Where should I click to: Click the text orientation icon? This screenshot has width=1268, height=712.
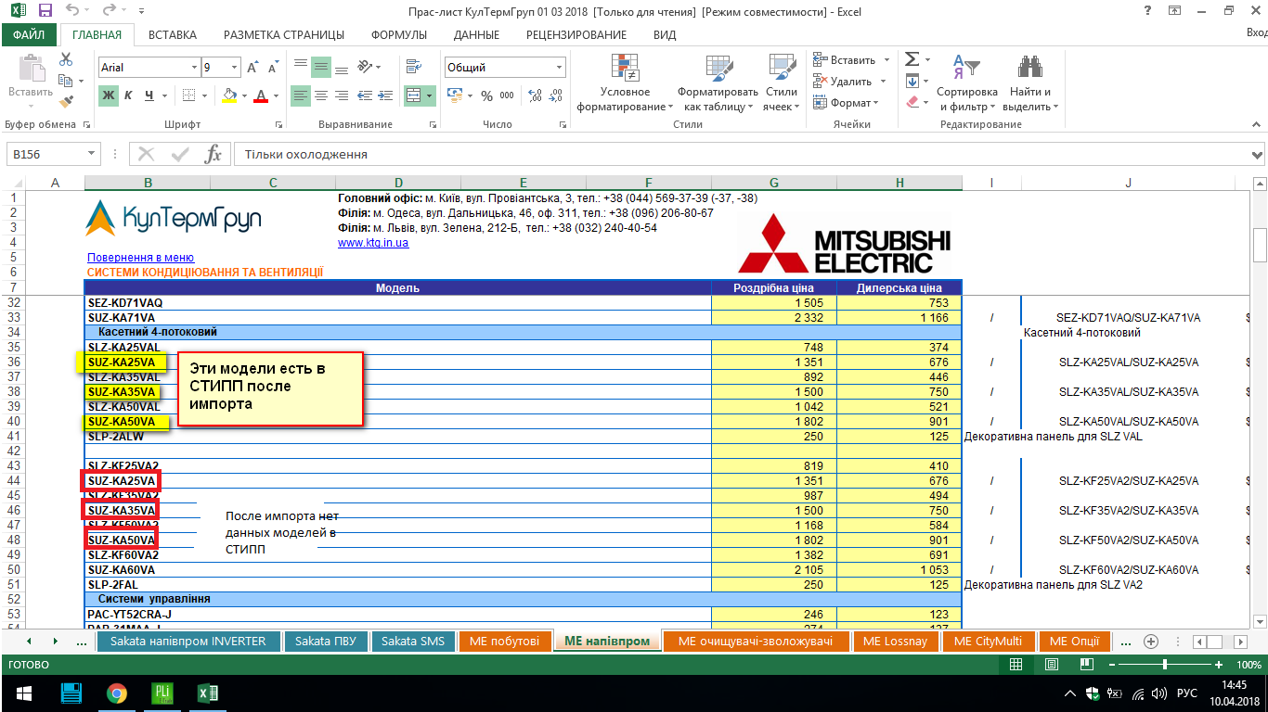pos(365,67)
